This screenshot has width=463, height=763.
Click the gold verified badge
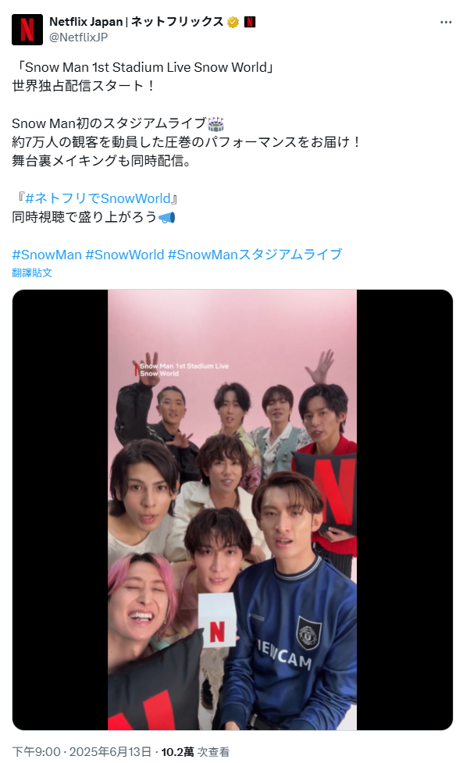click(233, 22)
